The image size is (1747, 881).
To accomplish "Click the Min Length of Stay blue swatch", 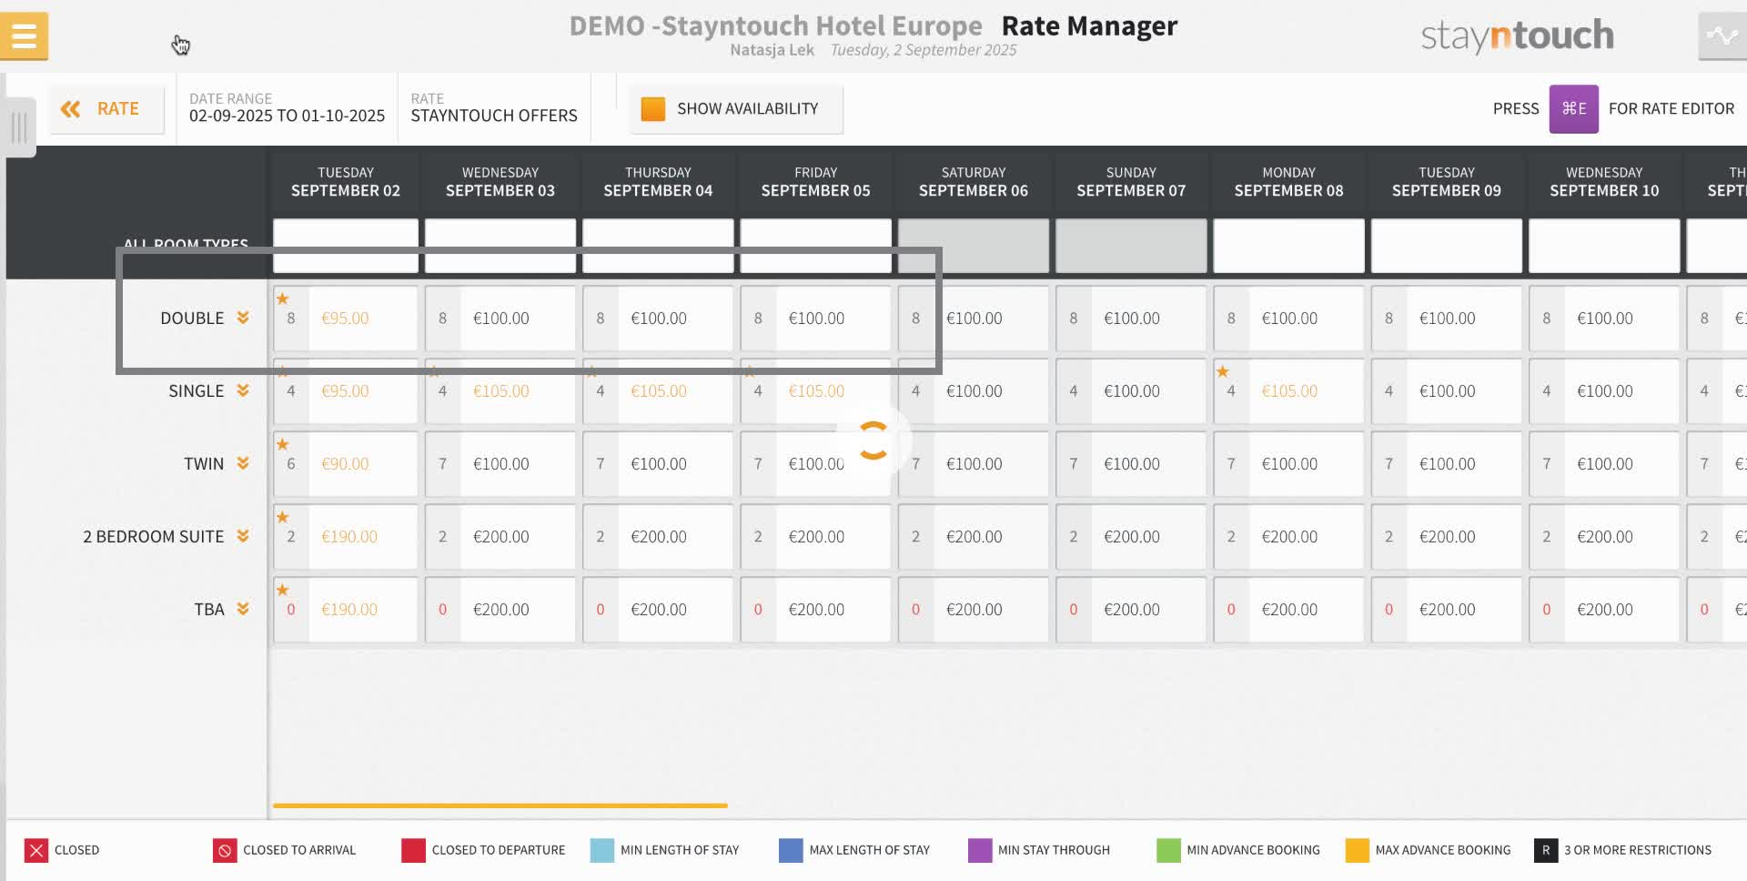I will [x=601, y=850].
